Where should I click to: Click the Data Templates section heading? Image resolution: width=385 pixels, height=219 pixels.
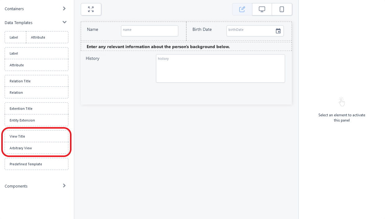click(19, 23)
